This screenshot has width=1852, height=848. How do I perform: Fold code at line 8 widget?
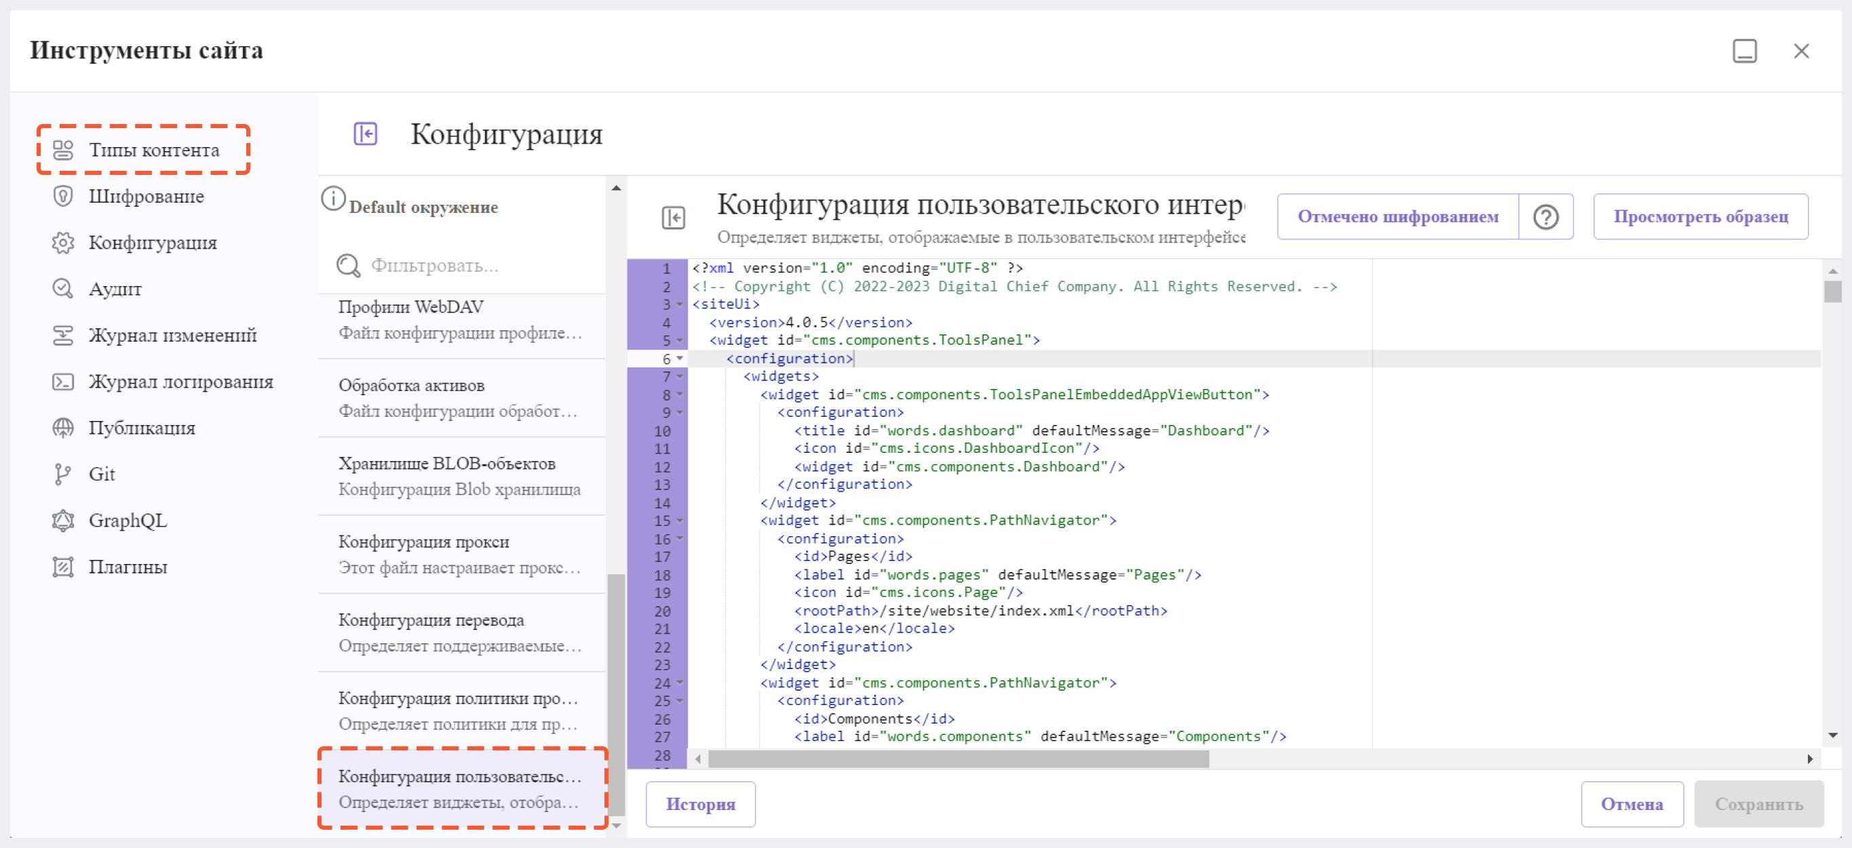pyautogui.click(x=679, y=395)
